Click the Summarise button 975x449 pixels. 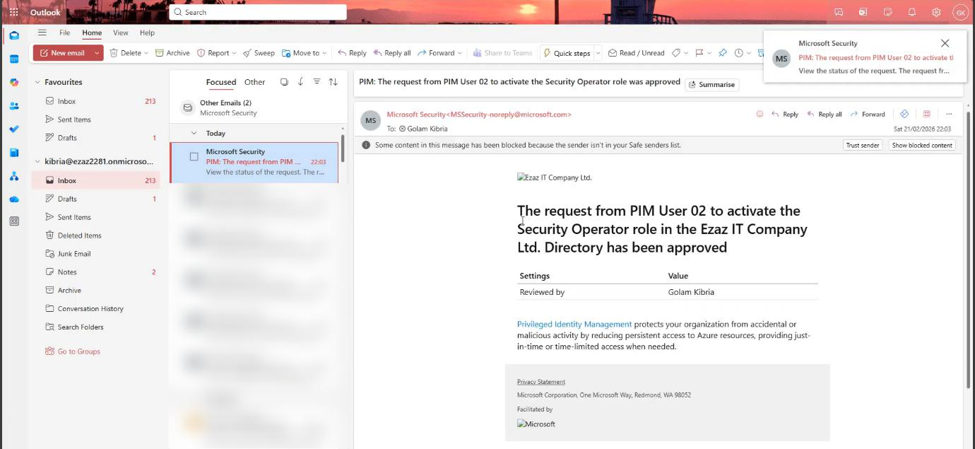pos(711,85)
